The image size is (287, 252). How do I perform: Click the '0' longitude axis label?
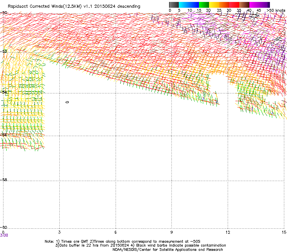coord(3,232)
